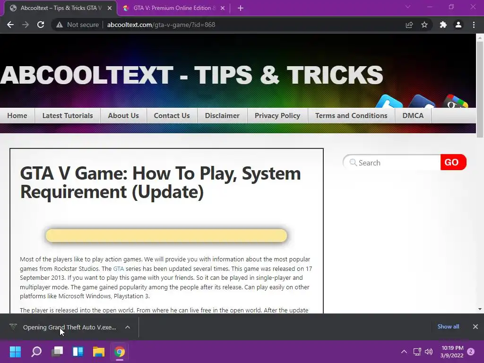Click the red GO search button
The image size is (484, 363).
point(453,163)
